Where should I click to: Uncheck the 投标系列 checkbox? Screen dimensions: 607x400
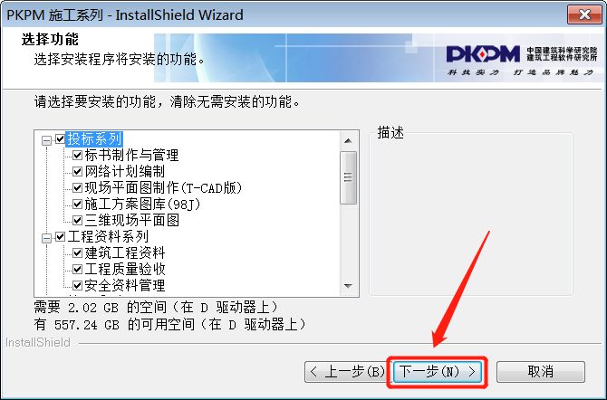pyautogui.click(x=60, y=138)
